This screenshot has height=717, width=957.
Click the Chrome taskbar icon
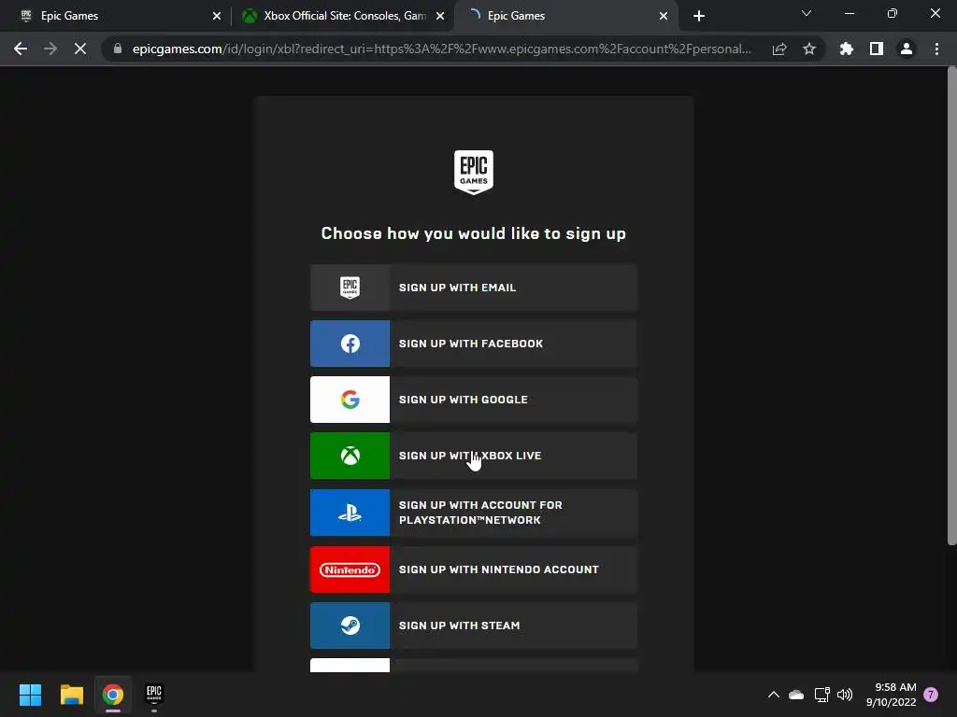coord(113,695)
